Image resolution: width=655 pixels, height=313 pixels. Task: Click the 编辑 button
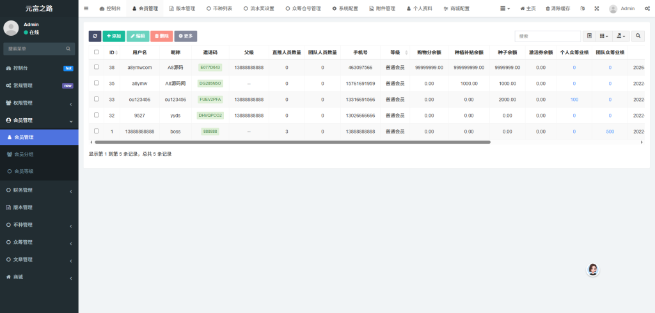pyautogui.click(x=138, y=36)
